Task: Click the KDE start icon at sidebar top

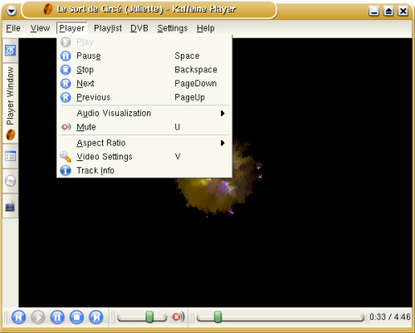Action: pos(10,51)
